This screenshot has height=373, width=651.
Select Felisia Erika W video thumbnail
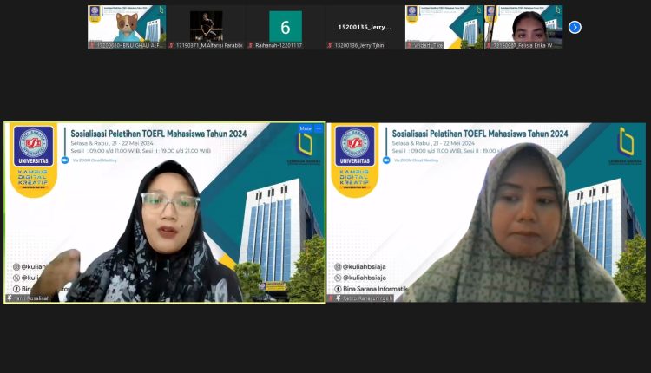point(523,27)
